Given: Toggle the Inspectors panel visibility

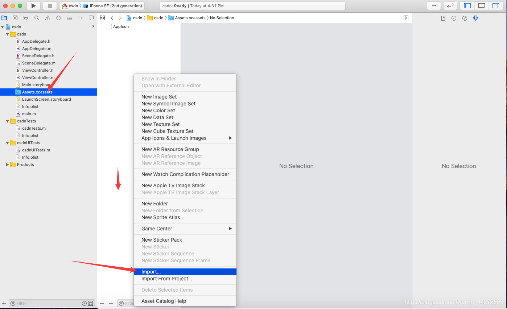Looking at the screenshot, I should click(495, 6).
